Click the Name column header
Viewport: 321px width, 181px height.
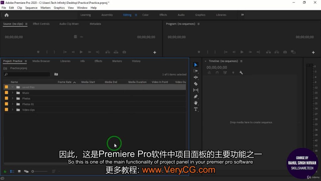tap(14, 82)
